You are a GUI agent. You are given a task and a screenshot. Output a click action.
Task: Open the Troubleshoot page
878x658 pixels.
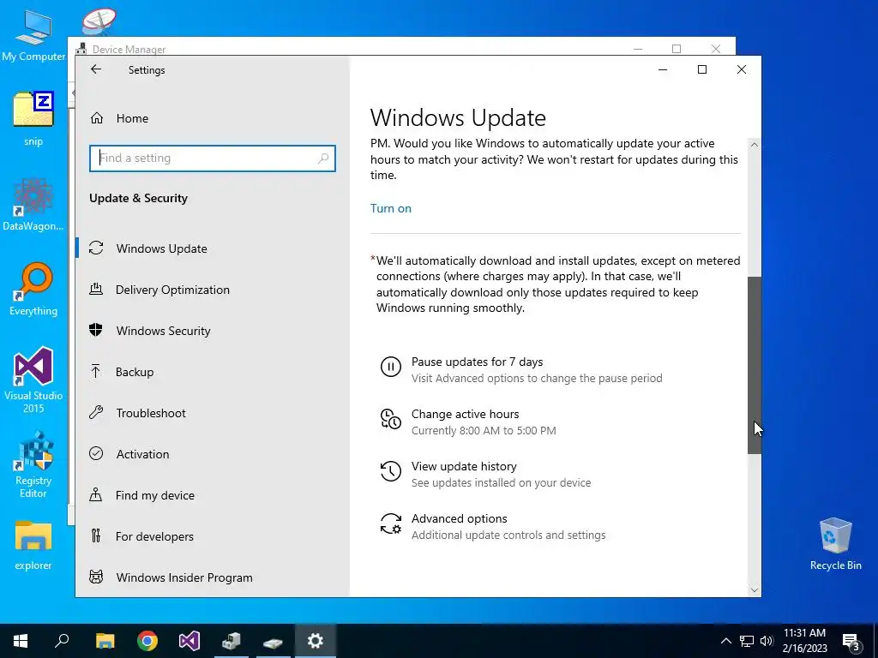click(x=213, y=413)
